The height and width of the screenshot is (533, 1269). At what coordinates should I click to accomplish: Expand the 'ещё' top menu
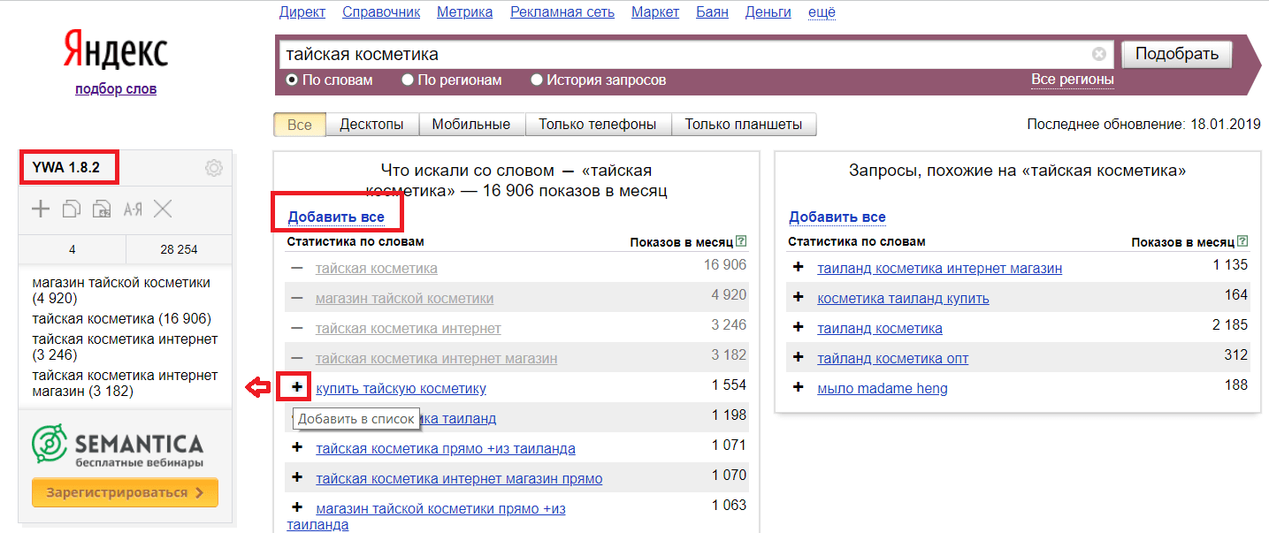tap(822, 11)
